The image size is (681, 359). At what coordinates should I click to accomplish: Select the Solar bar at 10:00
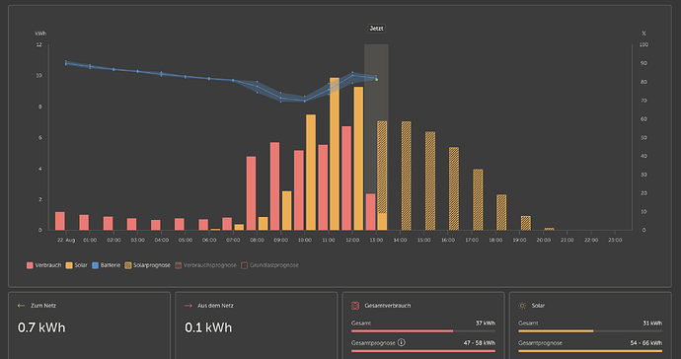(311, 173)
